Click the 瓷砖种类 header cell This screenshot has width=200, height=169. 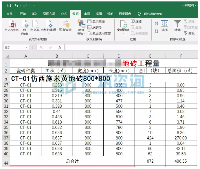(26, 71)
